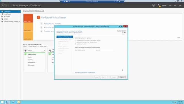This screenshot has width=184, height=104.
Task: Click the AD DS sidebar icon
Action: 2,19
